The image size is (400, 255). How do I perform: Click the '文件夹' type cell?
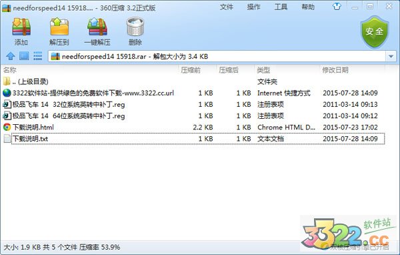pyautogui.click(x=267, y=81)
